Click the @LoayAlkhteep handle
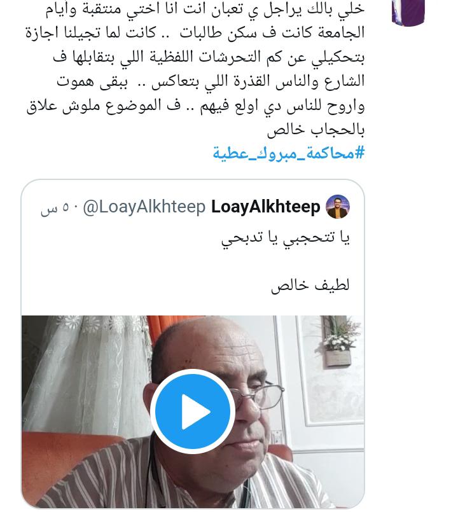 tap(144, 207)
